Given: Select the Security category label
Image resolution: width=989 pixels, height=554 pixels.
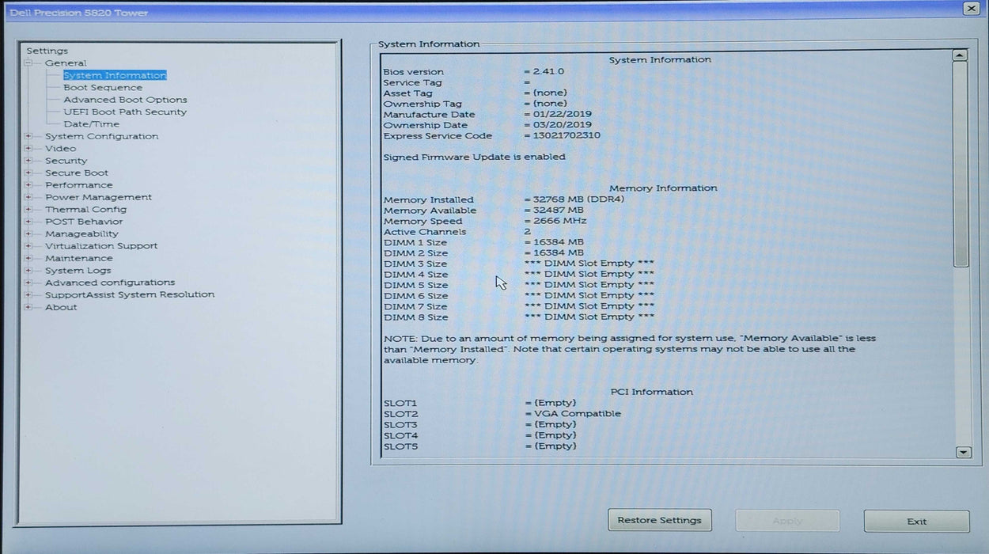Looking at the screenshot, I should (66, 161).
